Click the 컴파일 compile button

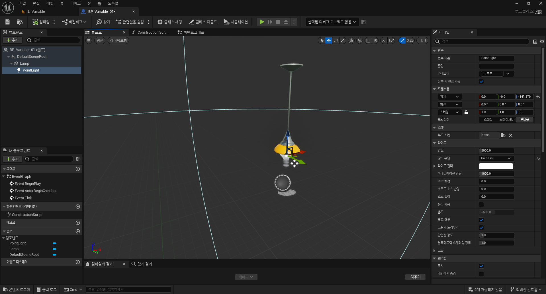tap(41, 22)
